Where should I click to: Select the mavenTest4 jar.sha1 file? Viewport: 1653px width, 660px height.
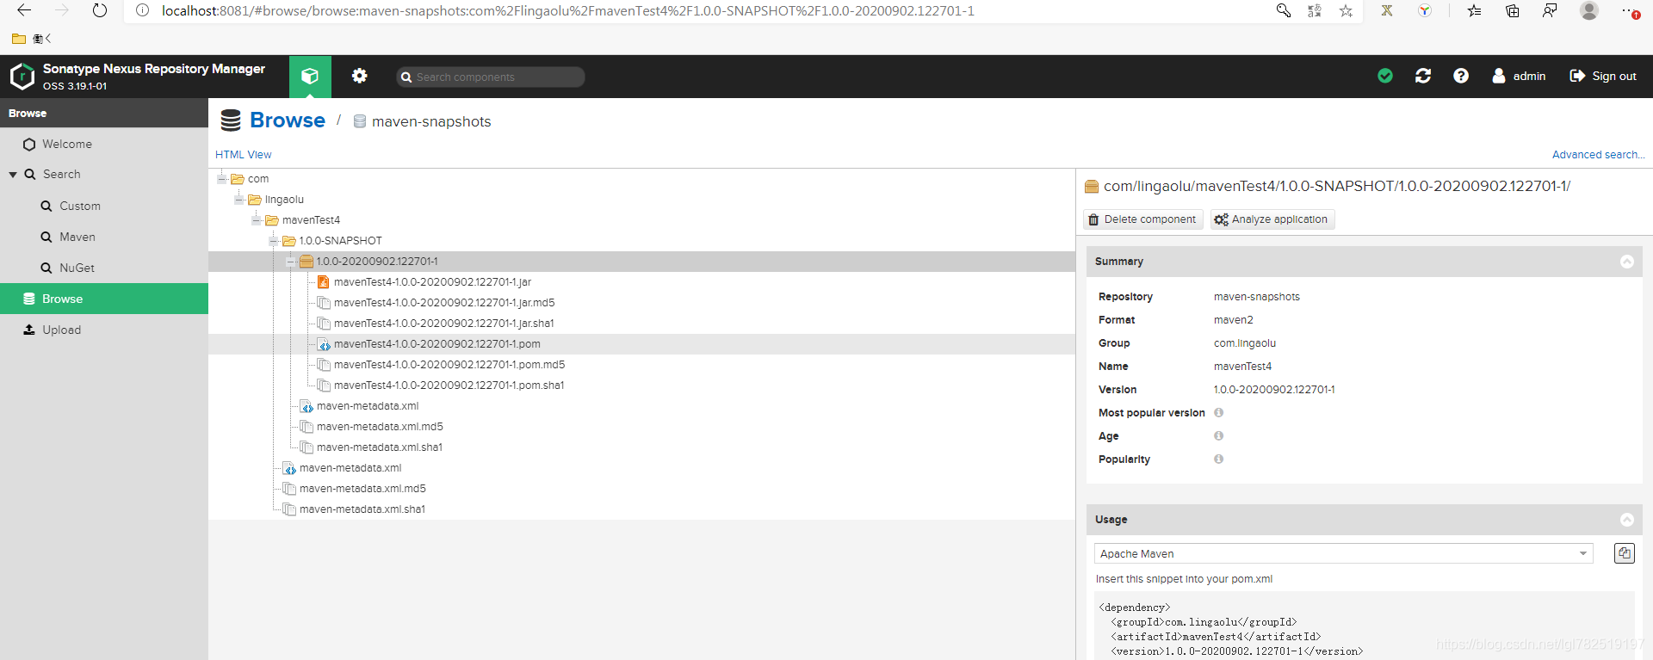coord(443,324)
